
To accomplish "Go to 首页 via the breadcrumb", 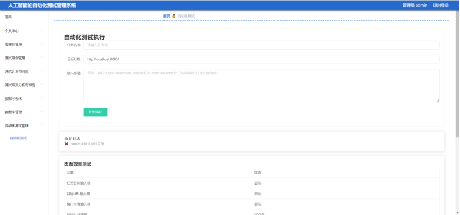I will (167, 16).
